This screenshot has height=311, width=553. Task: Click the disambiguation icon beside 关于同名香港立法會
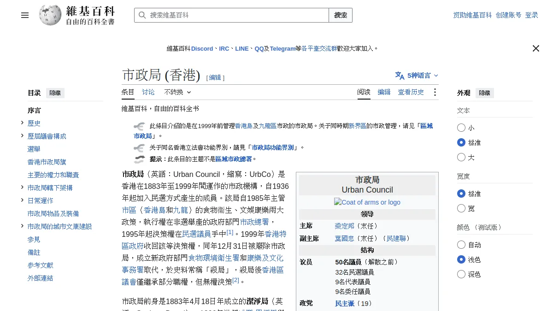[x=139, y=148]
